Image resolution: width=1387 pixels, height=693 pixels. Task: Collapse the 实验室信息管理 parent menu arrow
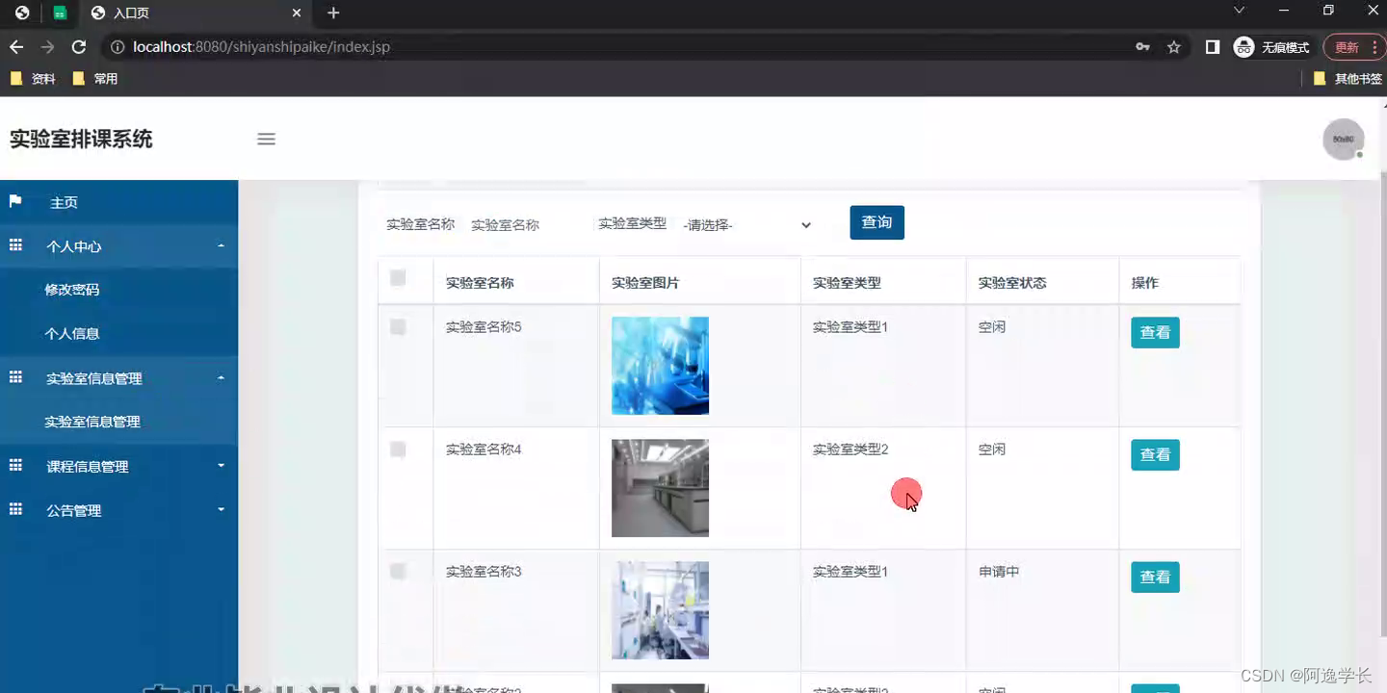click(x=221, y=378)
